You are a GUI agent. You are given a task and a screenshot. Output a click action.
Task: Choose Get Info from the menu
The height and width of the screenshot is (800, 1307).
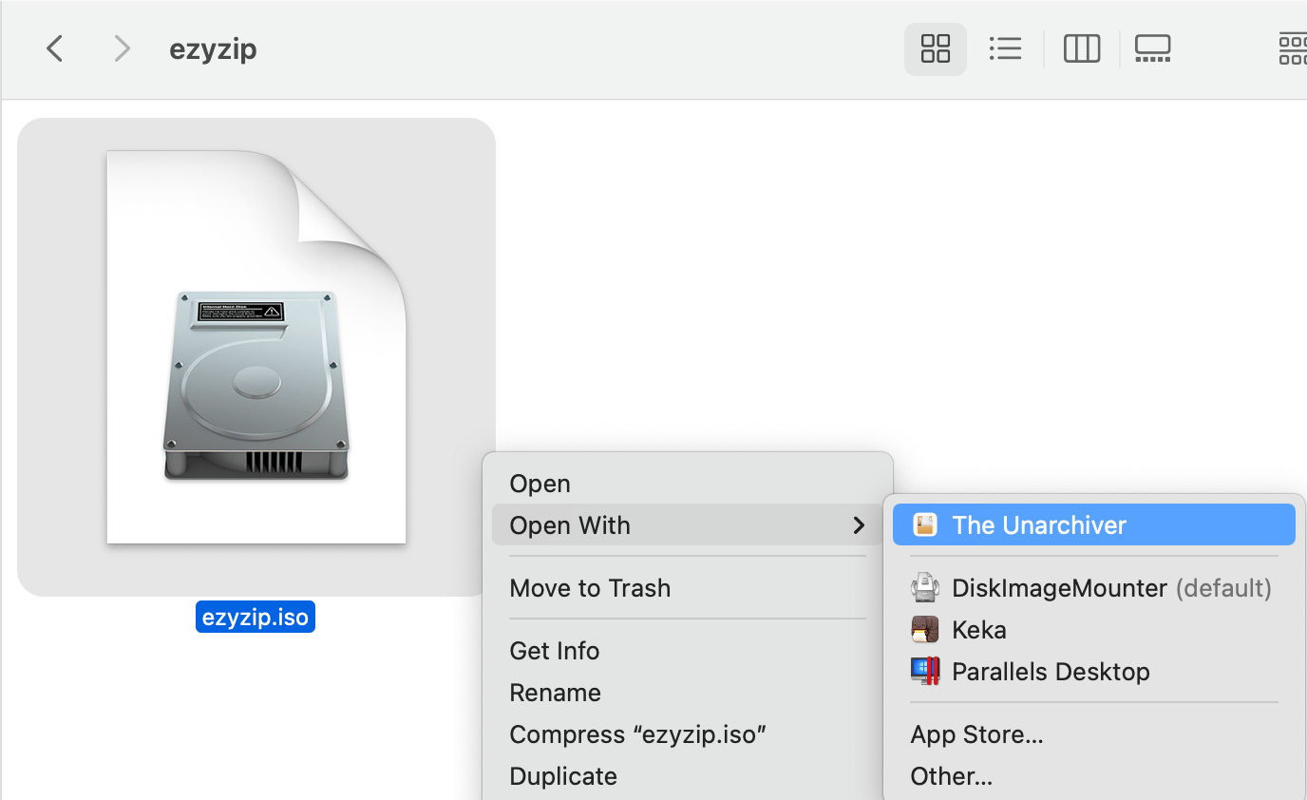click(x=555, y=650)
